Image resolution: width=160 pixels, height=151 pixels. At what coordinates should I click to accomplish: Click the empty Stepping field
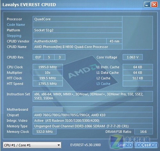77,36
